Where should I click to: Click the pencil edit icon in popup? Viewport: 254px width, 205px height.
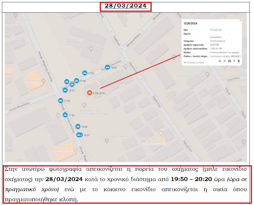click(224, 61)
